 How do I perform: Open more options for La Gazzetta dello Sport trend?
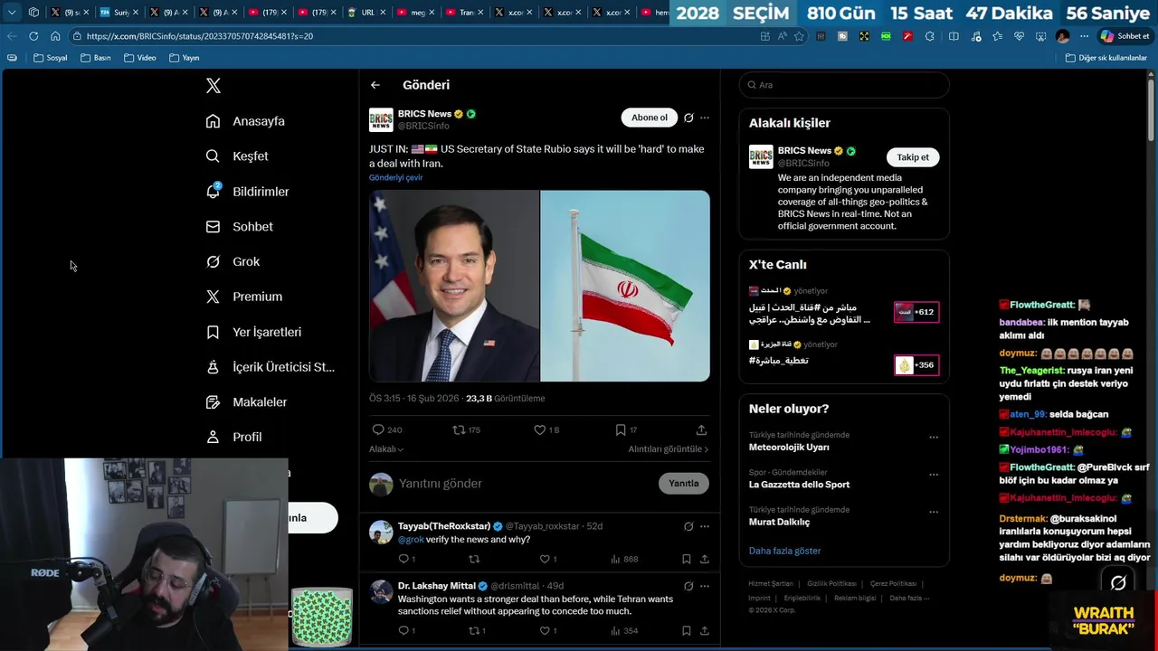point(934,475)
